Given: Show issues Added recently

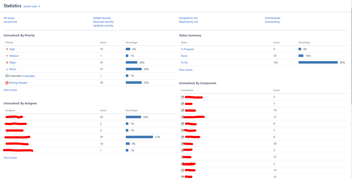Looking at the screenshot, I should tap(102, 18).
